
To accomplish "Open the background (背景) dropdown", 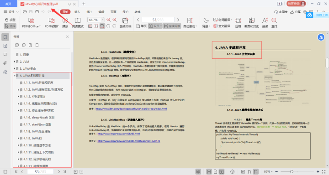I will [x=206, y=23].
